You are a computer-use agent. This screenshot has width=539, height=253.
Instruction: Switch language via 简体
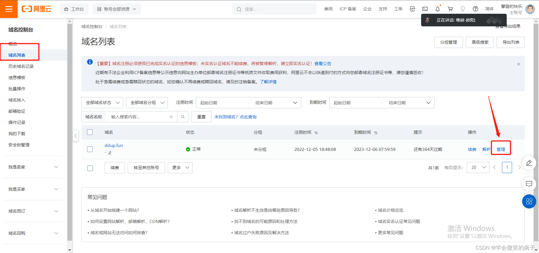click(489, 9)
